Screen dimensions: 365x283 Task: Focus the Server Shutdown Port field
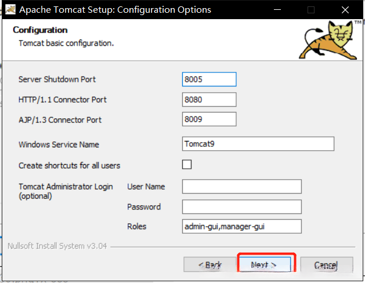[209, 79]
